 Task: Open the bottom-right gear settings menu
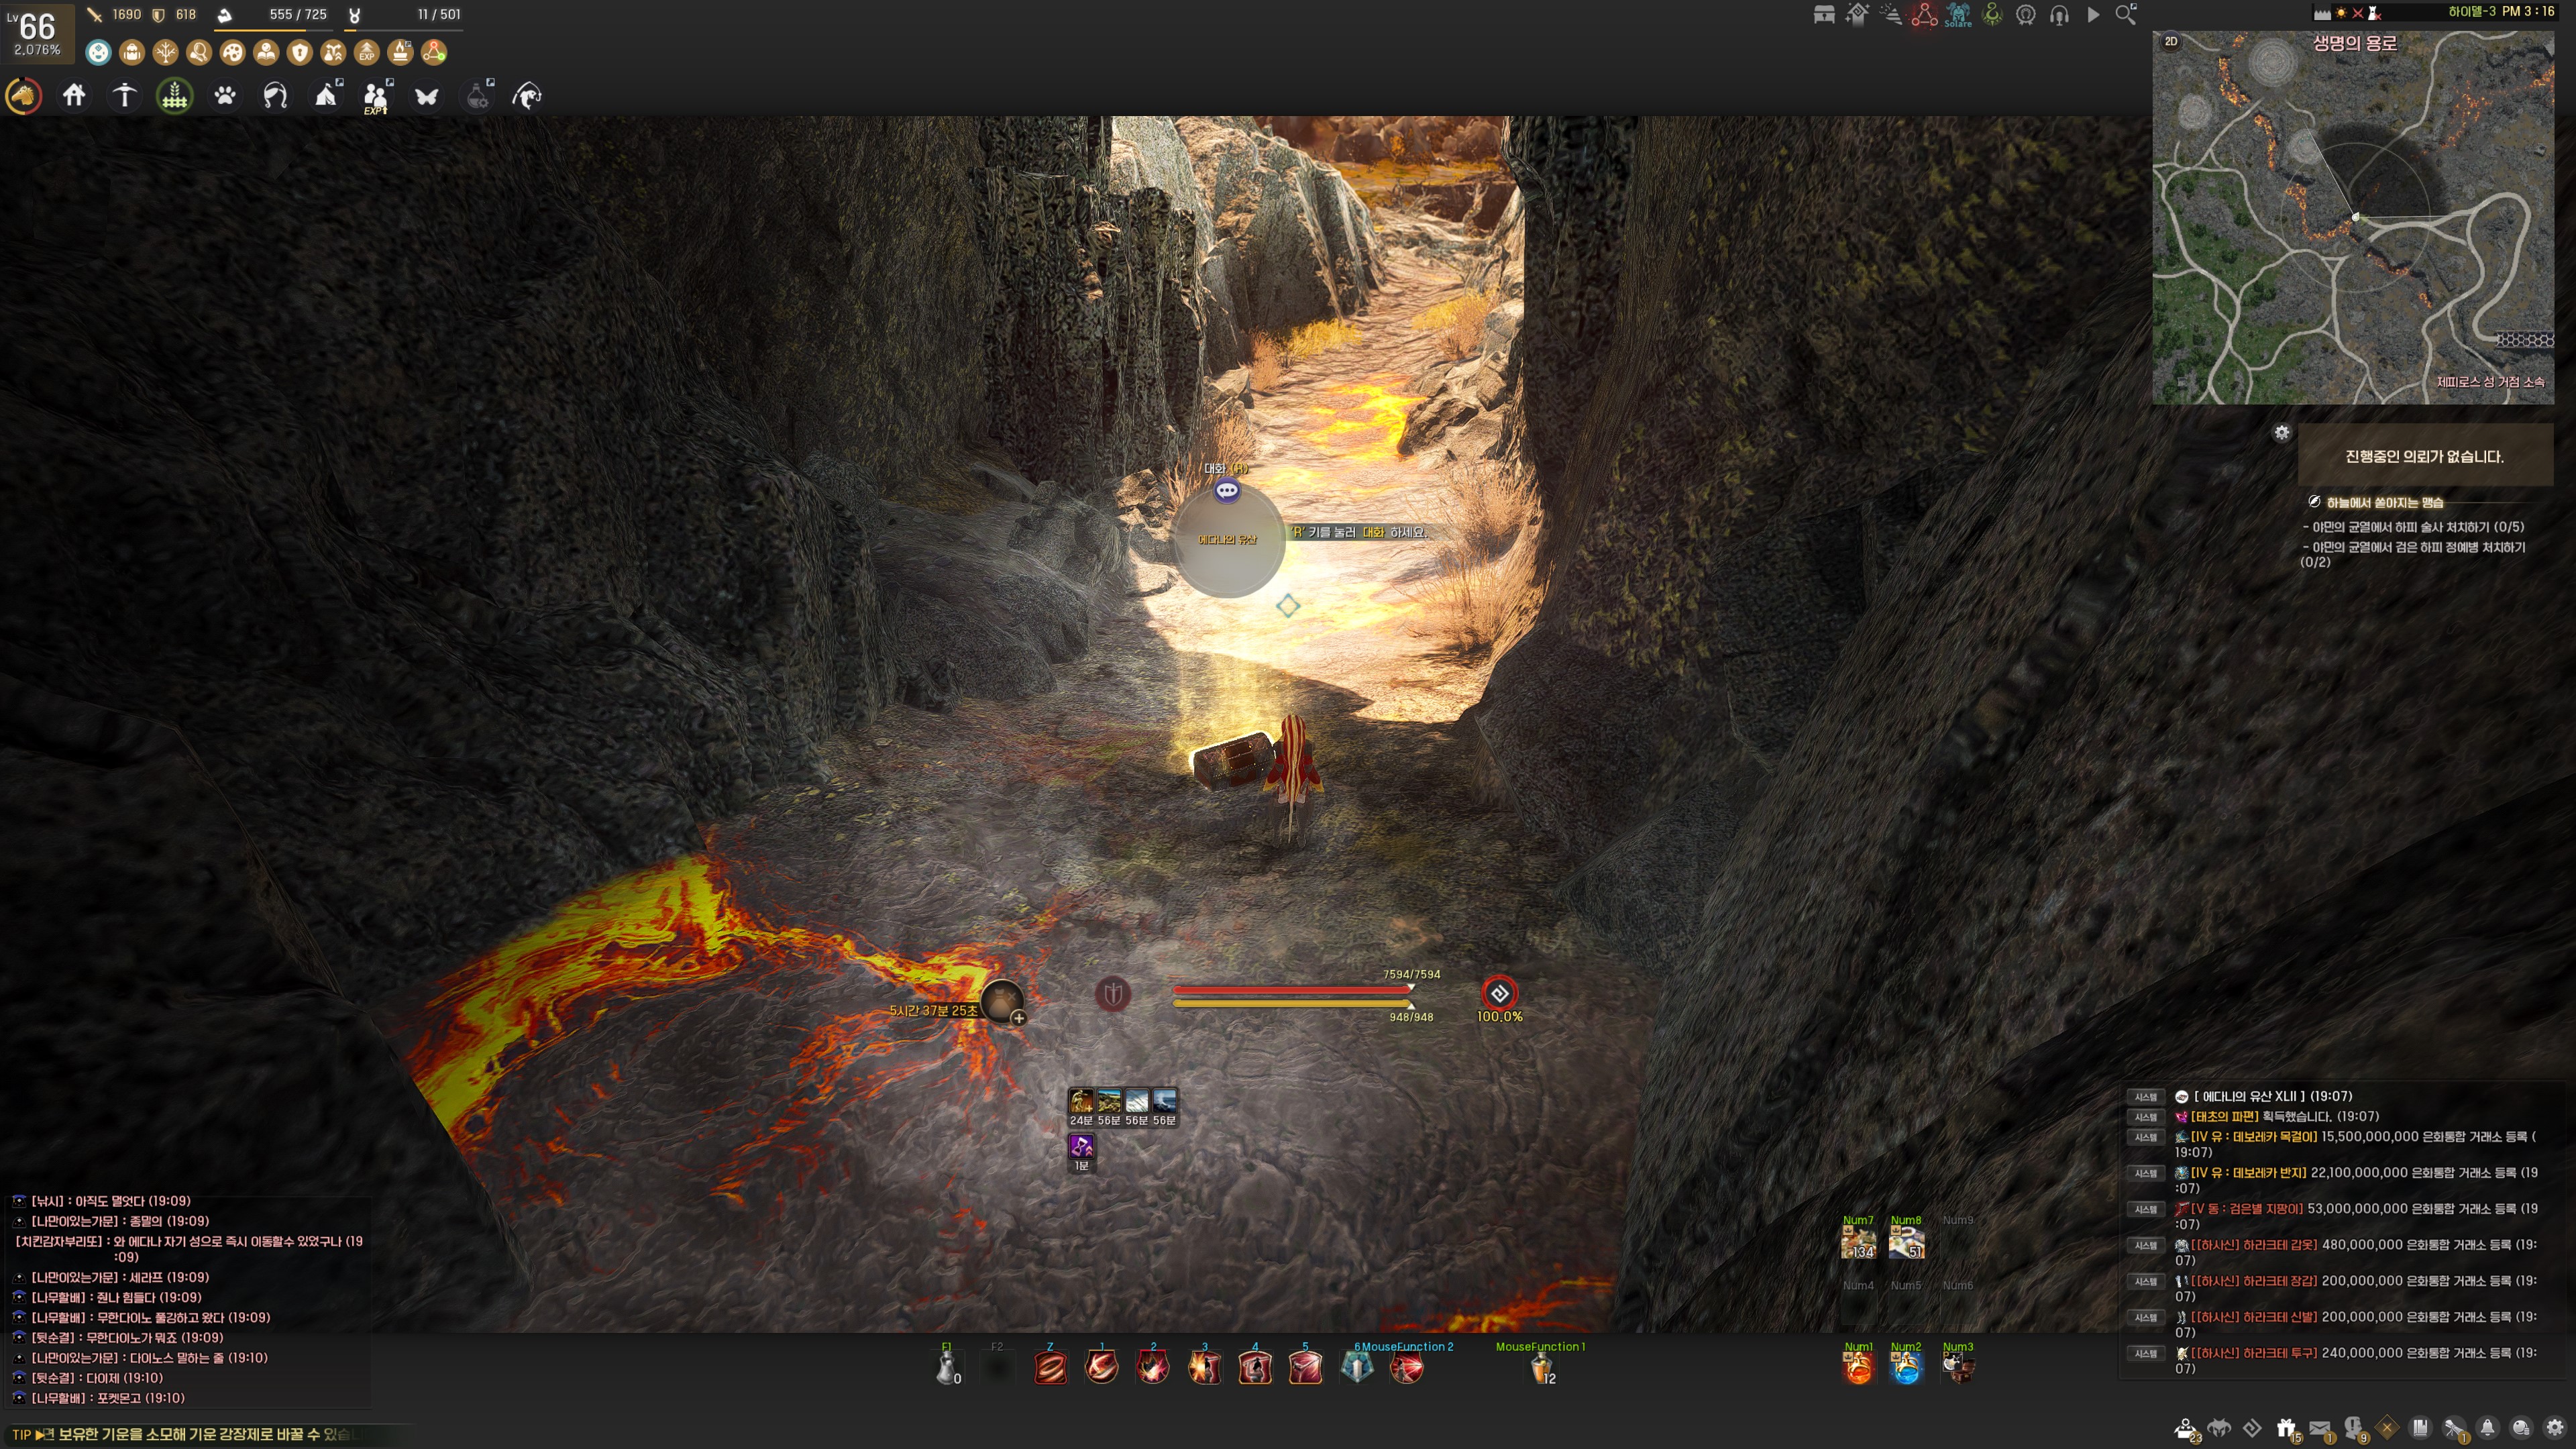2555,1428
